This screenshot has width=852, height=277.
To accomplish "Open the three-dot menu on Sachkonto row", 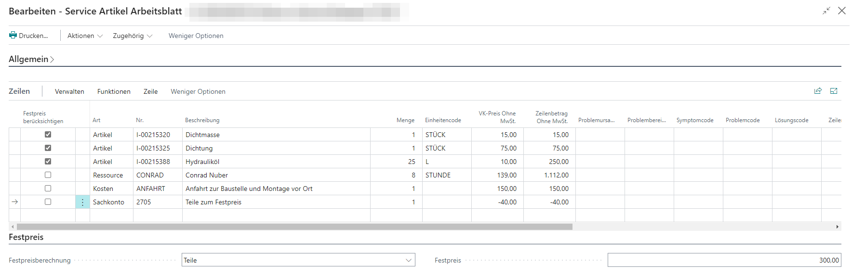I will [x=82, y=202].
